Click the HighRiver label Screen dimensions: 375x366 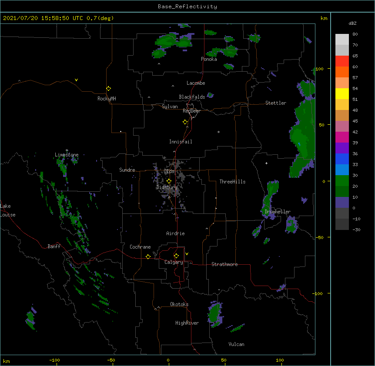(x=187, y=323)
